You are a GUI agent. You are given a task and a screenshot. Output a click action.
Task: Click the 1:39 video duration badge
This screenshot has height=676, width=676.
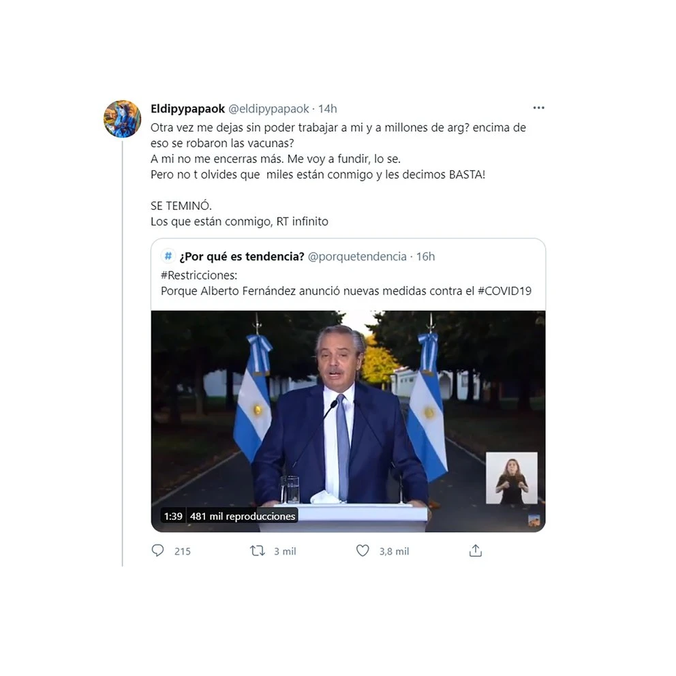coord(173,516)
